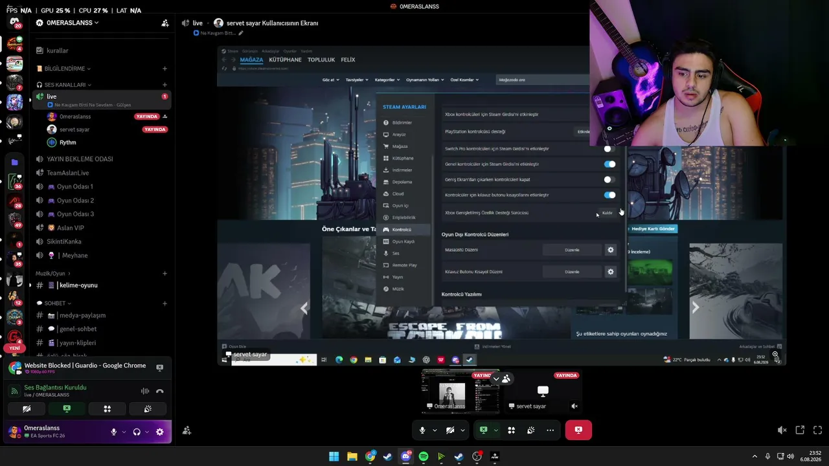Open Spotify from the taskbar
829x466 pixels.
(x=424, y=456)
